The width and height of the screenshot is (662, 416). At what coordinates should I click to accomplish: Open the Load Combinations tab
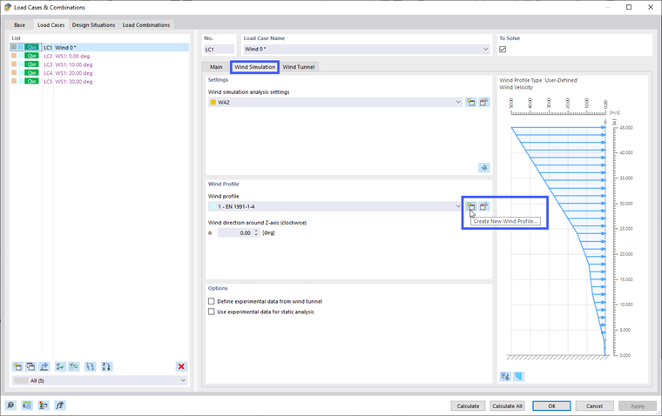(x=146, y=25)
